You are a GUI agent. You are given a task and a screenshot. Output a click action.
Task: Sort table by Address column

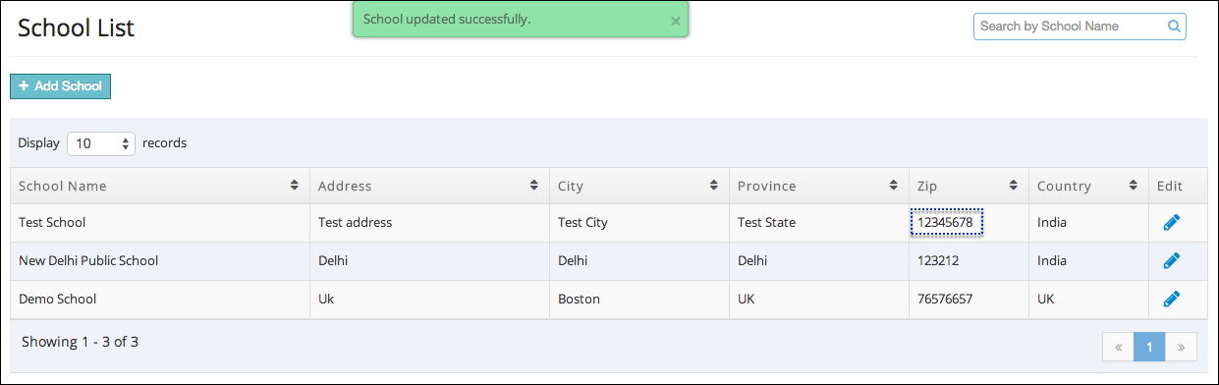click(x=534, y=186)
